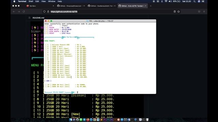
Task: Click the clock showing Sat 22.20
Action: (187, 1)
